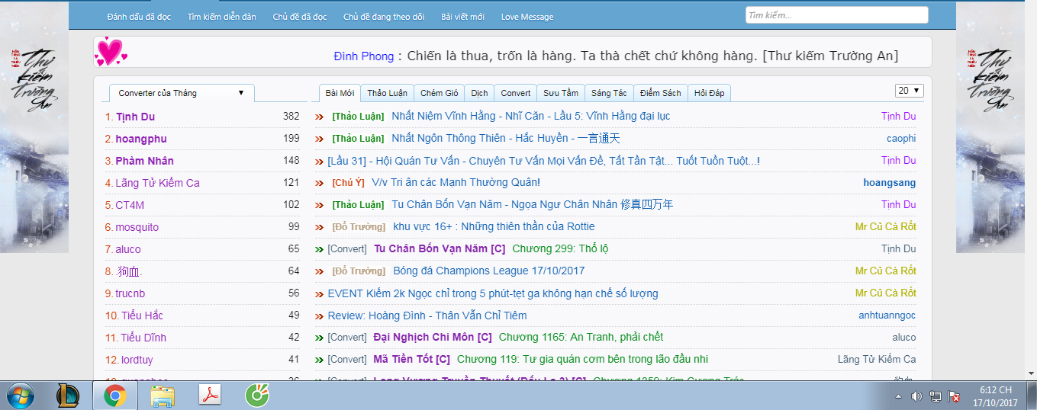This screenshot has height=410, width=1037.
Task: Open hoangphu converter profile link
Action: (x=141, y=139)
